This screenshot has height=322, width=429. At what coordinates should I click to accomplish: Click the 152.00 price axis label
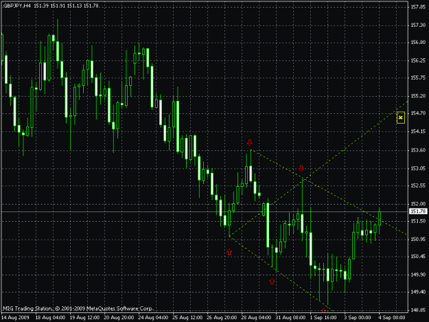click(418, 204)
